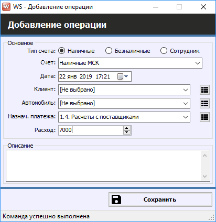Click the Описание scrollbar down arrow
216x222 pixels.
coord(205,176)
